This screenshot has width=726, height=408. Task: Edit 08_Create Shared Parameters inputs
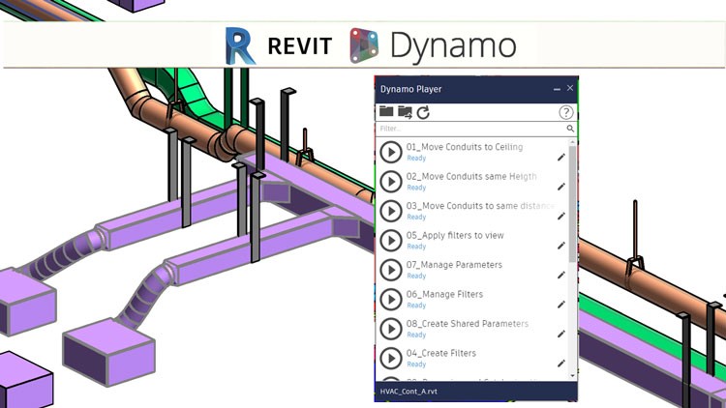[x=561, y=334]
